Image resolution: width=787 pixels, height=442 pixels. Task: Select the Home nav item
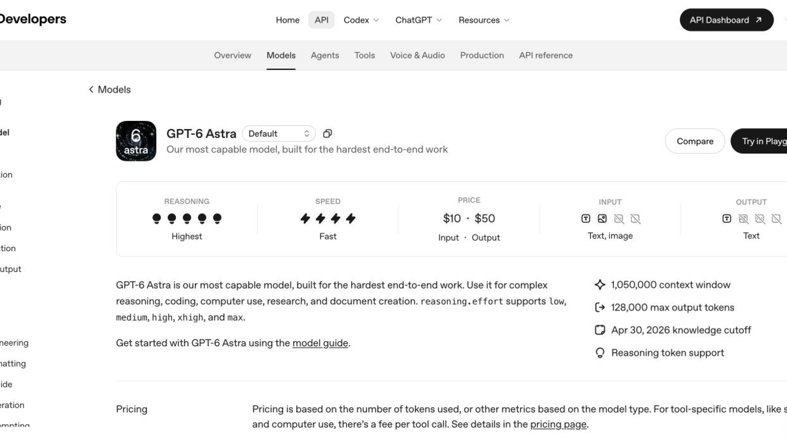click(x=288, y=20)
